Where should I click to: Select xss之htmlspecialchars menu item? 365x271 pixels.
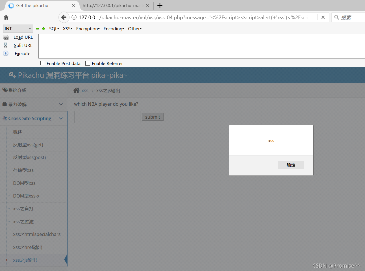click(x=37, y=234)
